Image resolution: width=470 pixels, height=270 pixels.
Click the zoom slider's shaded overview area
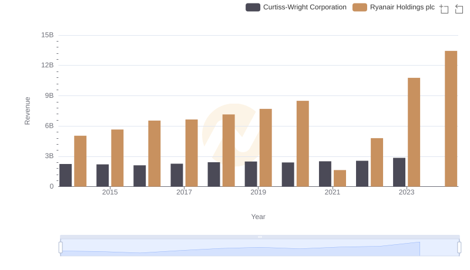[260, 248]
